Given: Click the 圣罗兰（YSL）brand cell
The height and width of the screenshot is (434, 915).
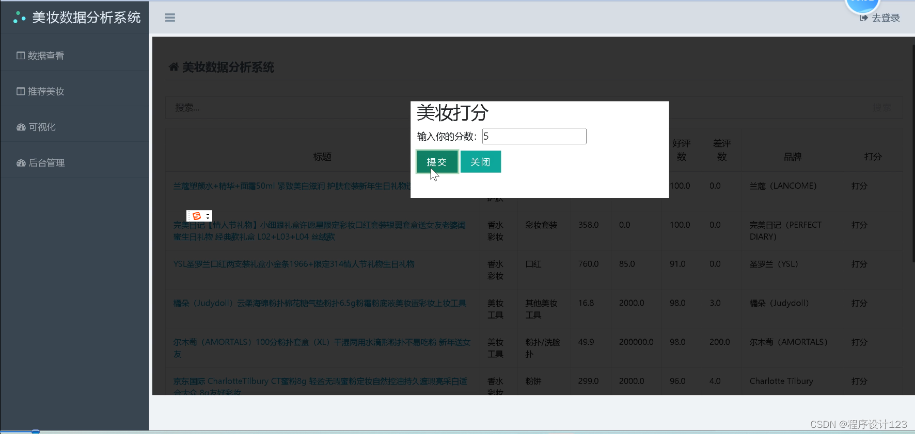Looking at the screenshot, I should 774,264.
